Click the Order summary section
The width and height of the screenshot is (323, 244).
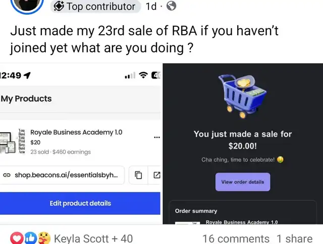[243, 212]
